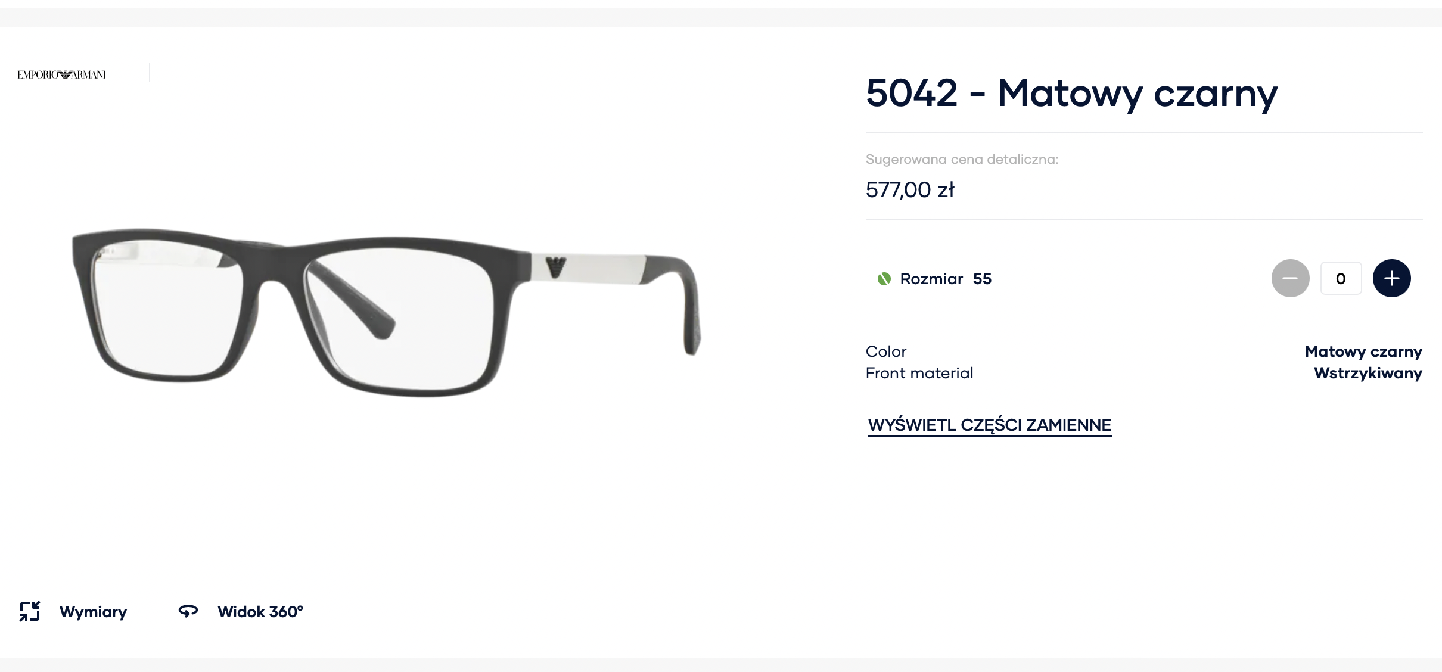This screenshot has width=1442, height=672.
Task: Click the Wymiary dimensions icon
Action: point(30,611)
